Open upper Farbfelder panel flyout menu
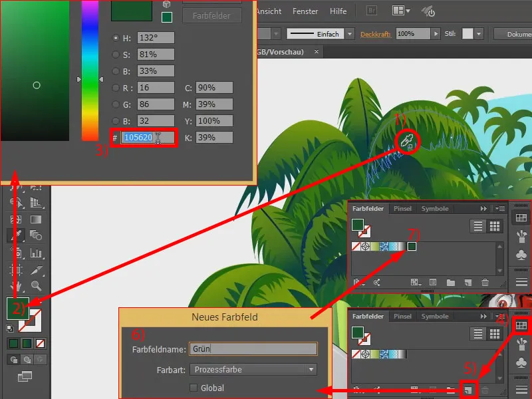The image size is (532, 399). [500, 208]
